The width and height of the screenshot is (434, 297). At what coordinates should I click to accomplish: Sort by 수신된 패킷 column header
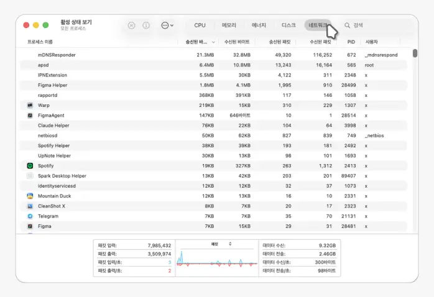pos(320,42)
